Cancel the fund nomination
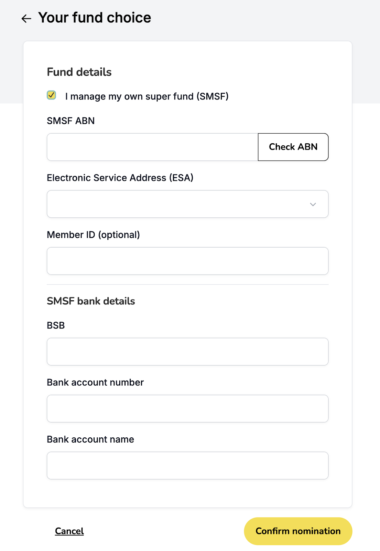The width and height of the screenshot is (380, 551). click(69, 531)
